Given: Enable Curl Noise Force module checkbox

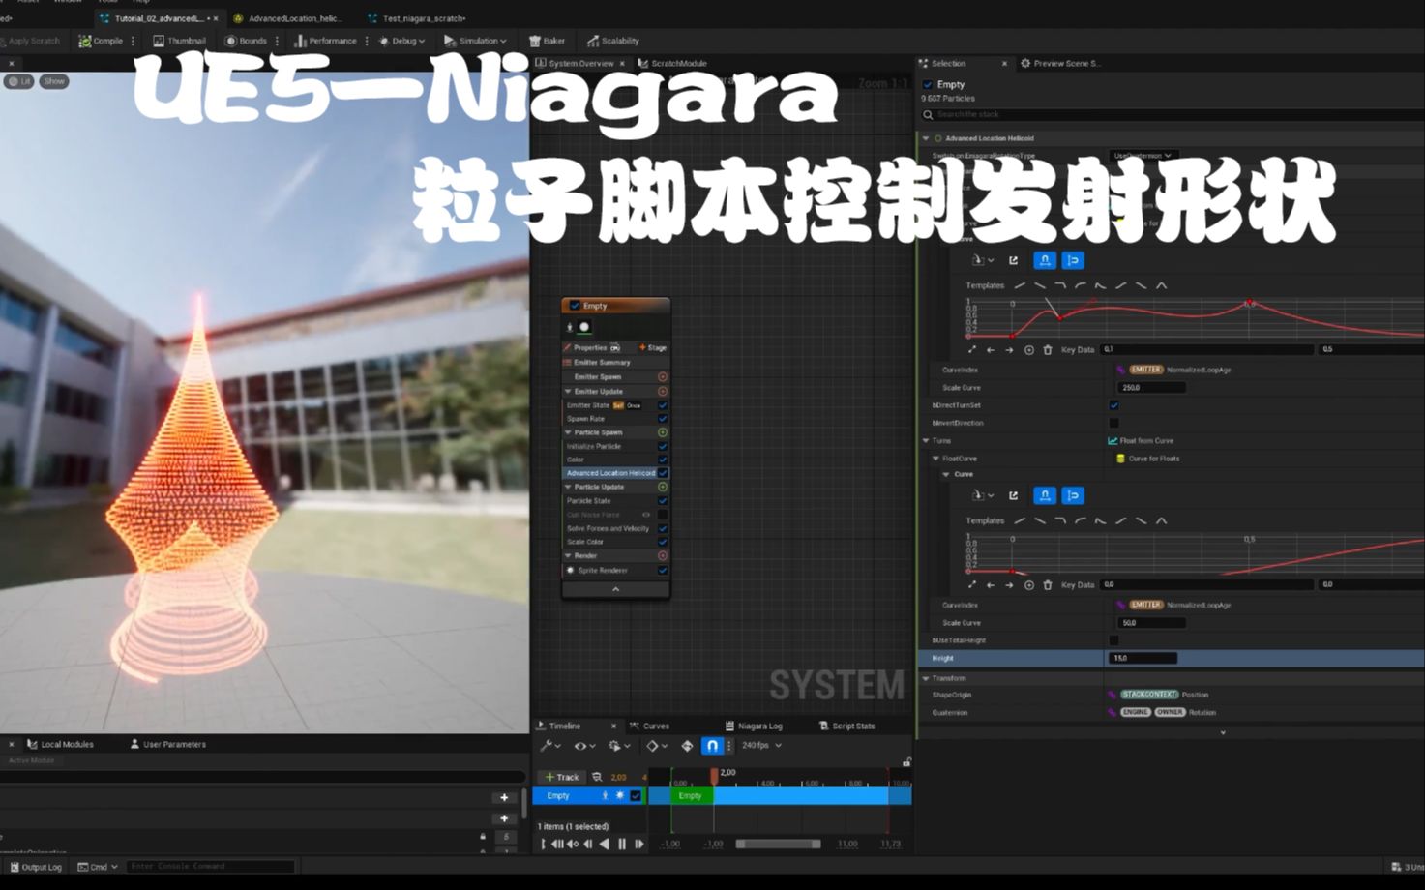Looking at the screenshot, I should (x=663, y=515).
